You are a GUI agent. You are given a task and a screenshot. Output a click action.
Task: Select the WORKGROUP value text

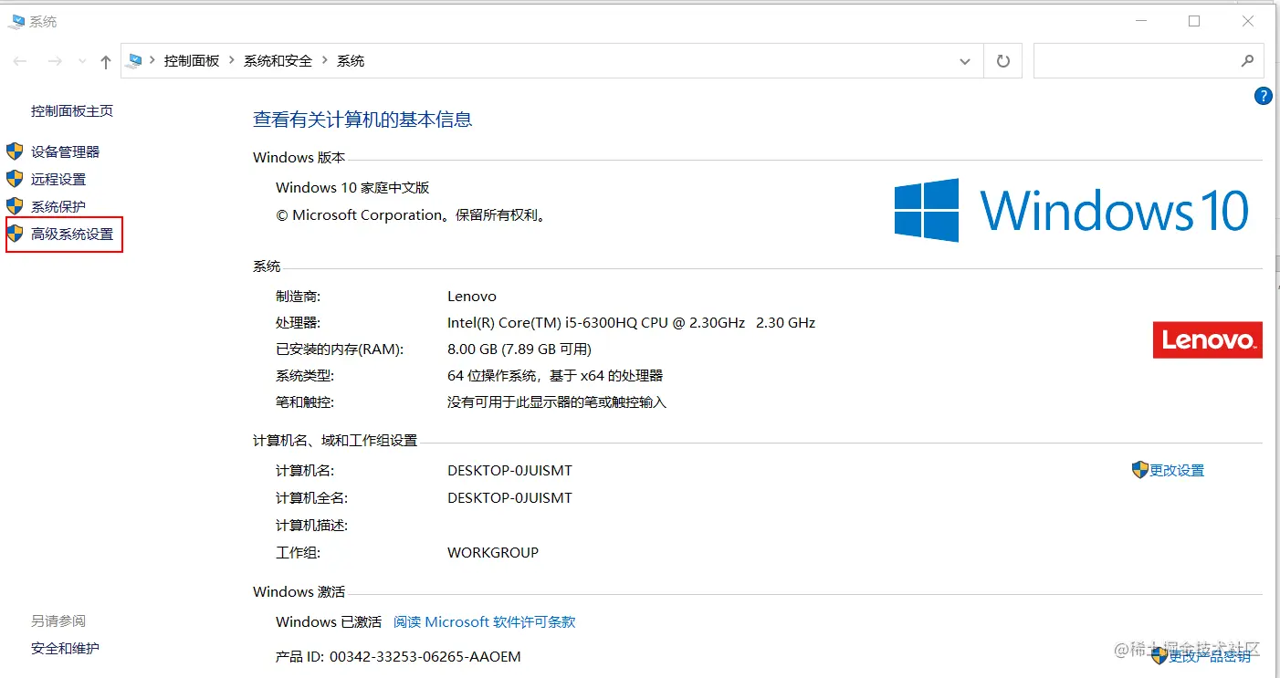[x=493, y=553]
